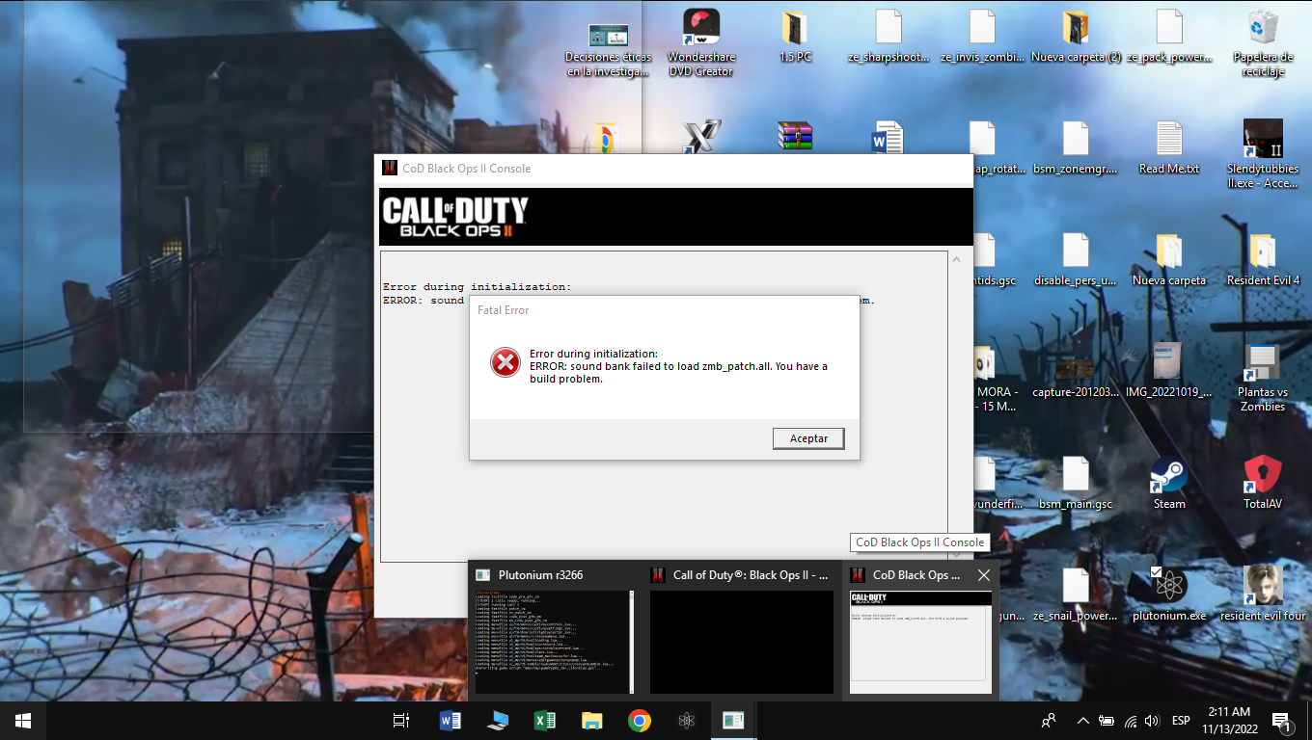Image resolution: width=1312 pixels, height=740 pixels.
Task: Select the Call of Duty: Black Ops II preview
Action: pos(741,629)
